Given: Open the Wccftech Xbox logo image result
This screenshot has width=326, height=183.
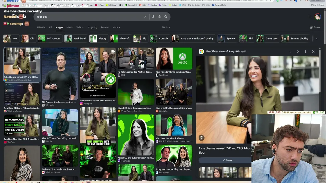Looking at the screenshot, I should click(x=174, y=58).
